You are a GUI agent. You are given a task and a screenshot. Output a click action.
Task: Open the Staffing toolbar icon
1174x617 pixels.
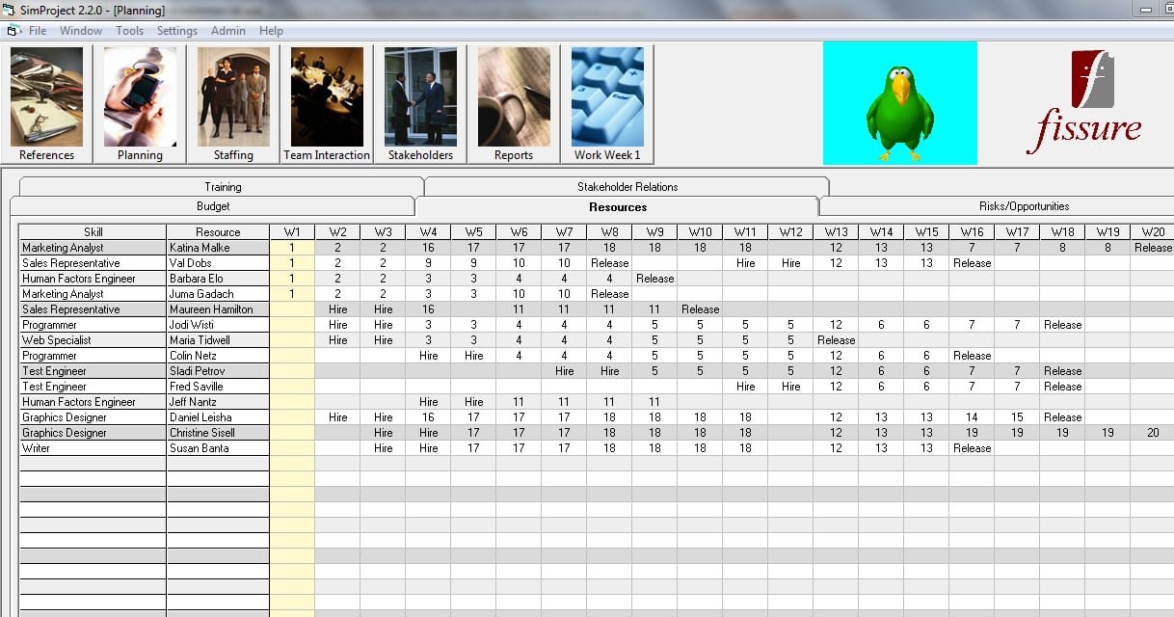pos(233,103)
